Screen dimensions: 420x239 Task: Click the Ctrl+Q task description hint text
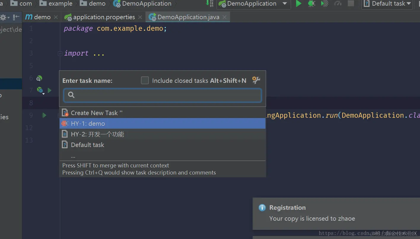[x=139, y=172]
